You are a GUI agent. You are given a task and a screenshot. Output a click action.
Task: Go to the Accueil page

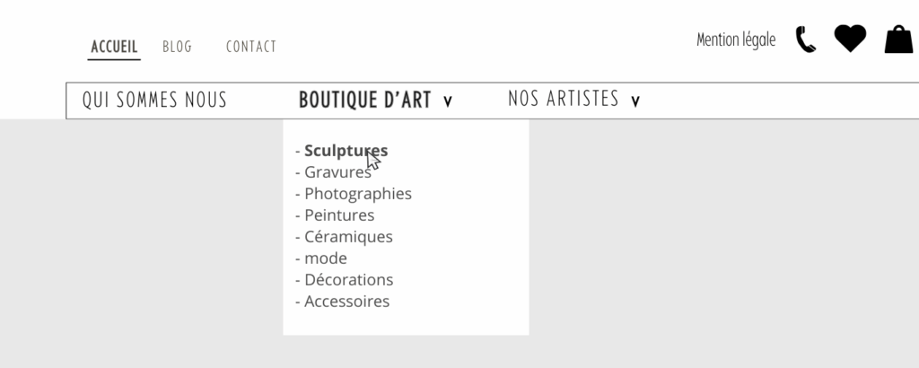[x=114, y=47]
